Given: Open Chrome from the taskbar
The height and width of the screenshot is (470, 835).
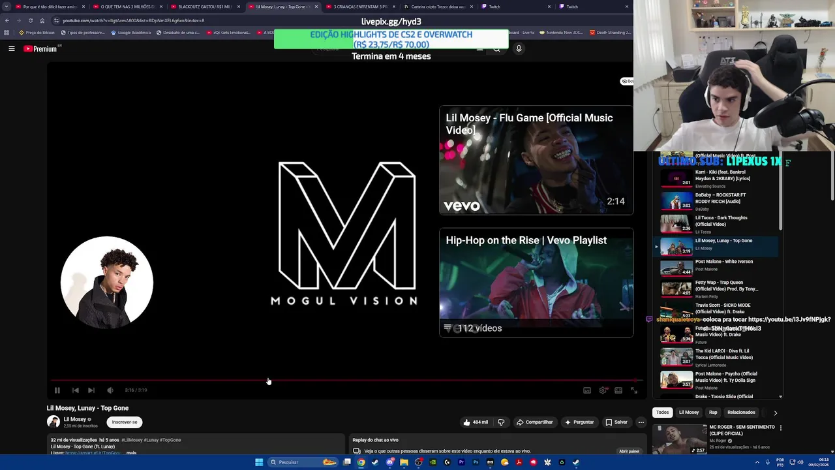Looking at the screenshot, I should coord(361,462).
